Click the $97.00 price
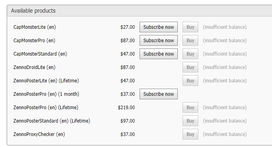The height and width of the screenshot is (147, 272). [x=127, y=121]
